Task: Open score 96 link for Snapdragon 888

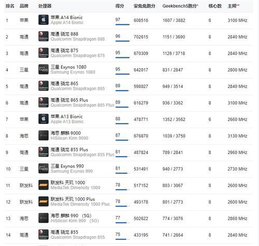Action: click(118, 36)
